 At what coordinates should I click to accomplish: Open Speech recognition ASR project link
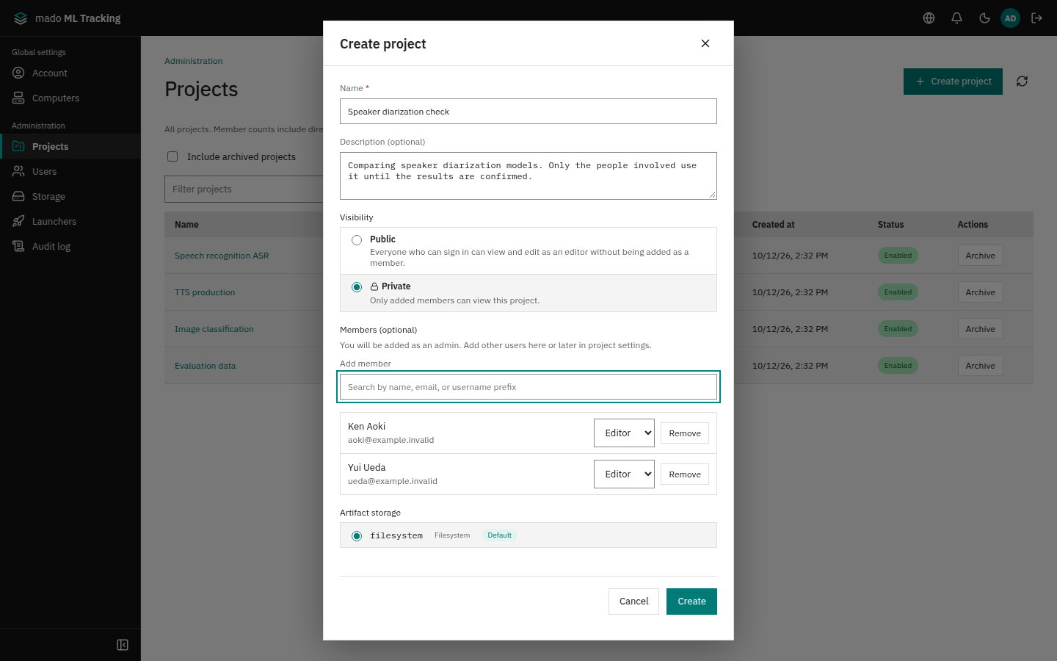point(222,256)
